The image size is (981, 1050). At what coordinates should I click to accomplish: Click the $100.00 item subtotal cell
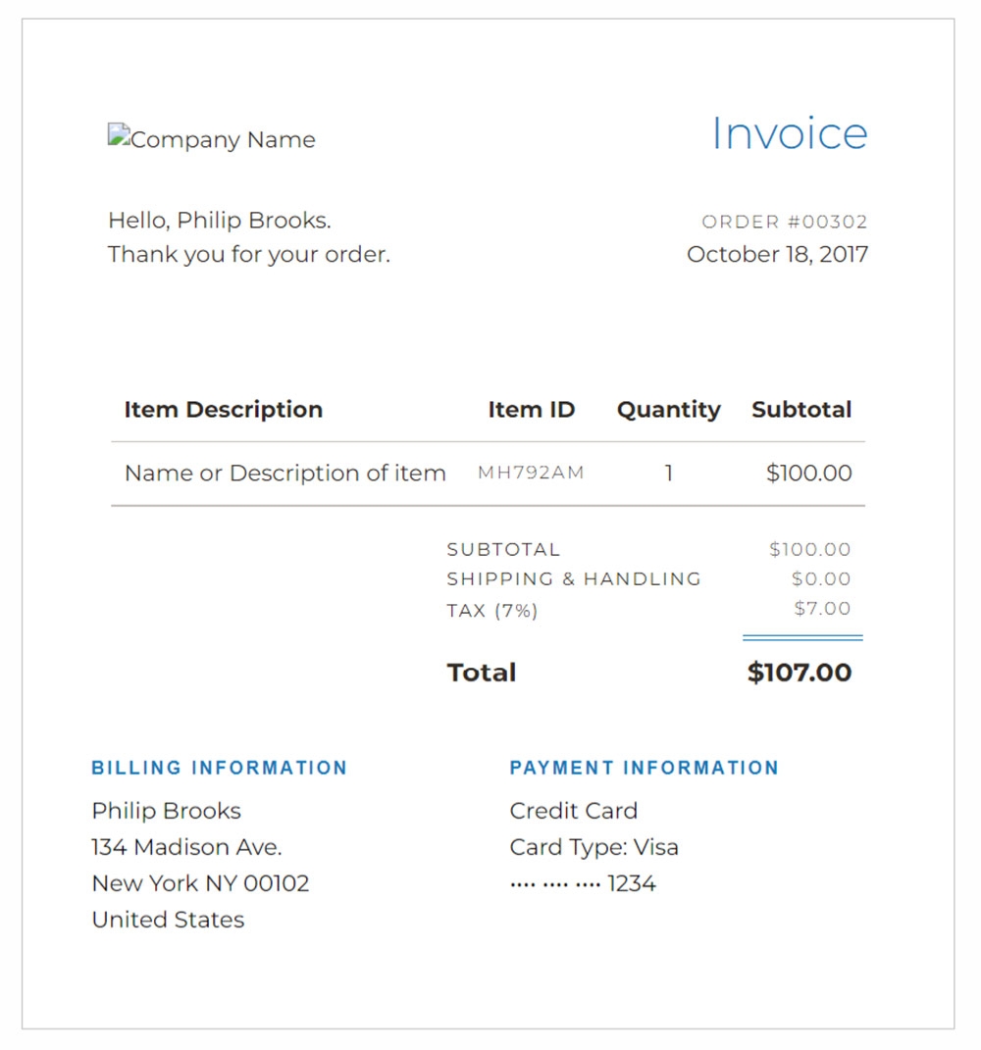(x=808, y=474)
